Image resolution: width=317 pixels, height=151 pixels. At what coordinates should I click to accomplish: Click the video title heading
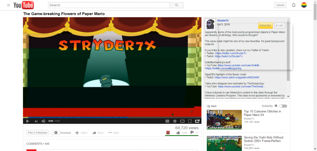pos(64,14)
